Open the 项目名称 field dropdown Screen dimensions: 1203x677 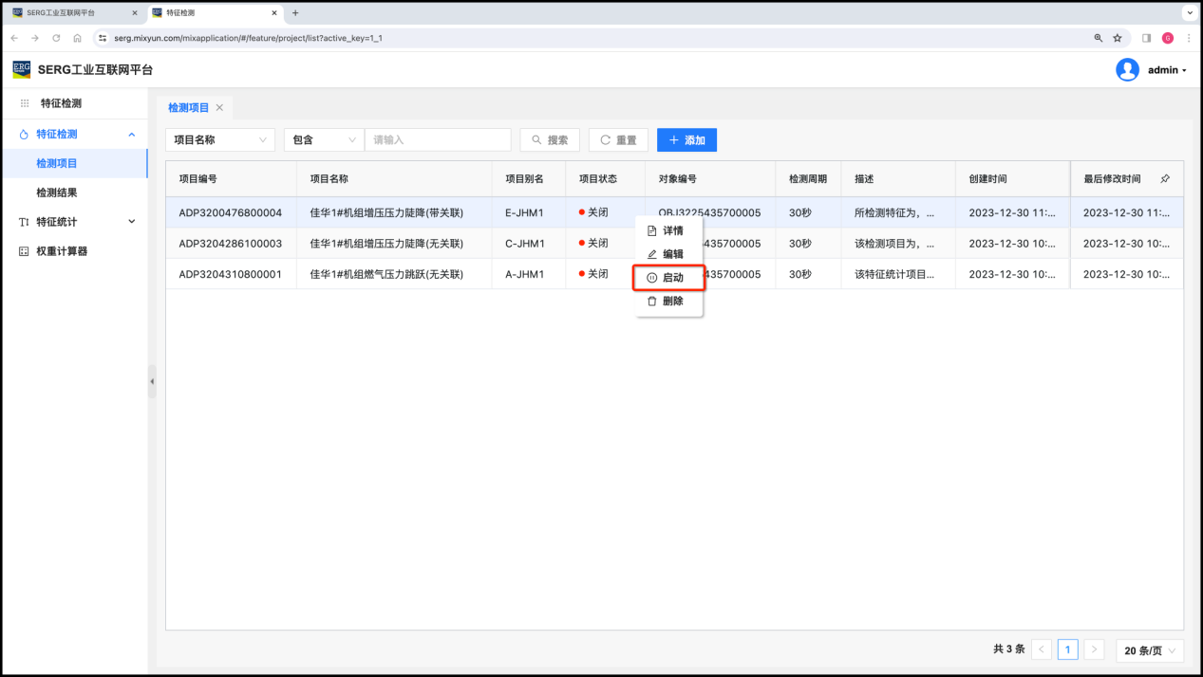pos(219,140)
